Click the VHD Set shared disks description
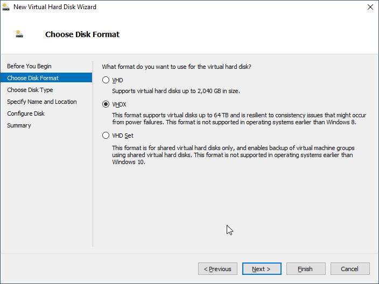The height and width of the screenshot is (284, 379). 233,155
